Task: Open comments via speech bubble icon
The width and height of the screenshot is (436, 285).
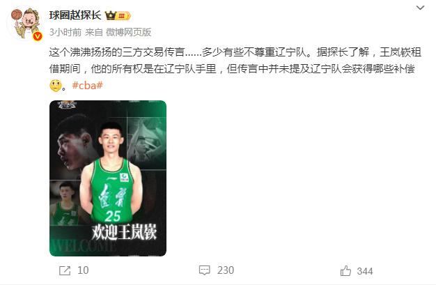Action: (x=204, y=270)
